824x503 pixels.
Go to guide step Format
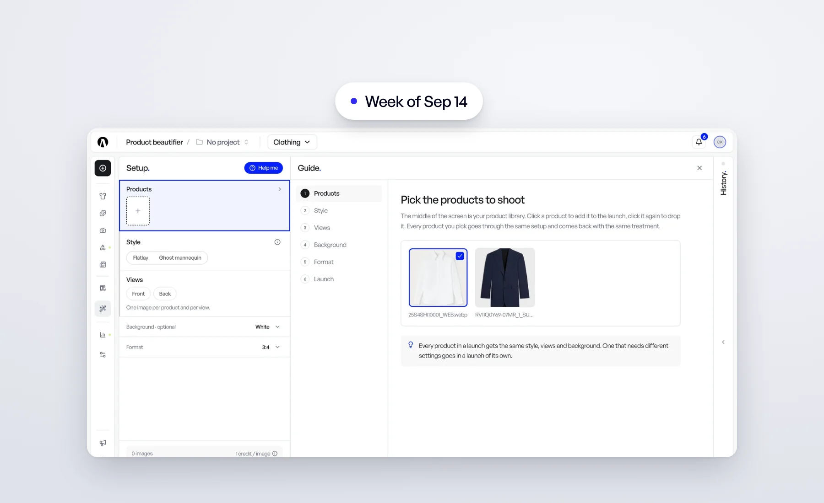[339, 262]
